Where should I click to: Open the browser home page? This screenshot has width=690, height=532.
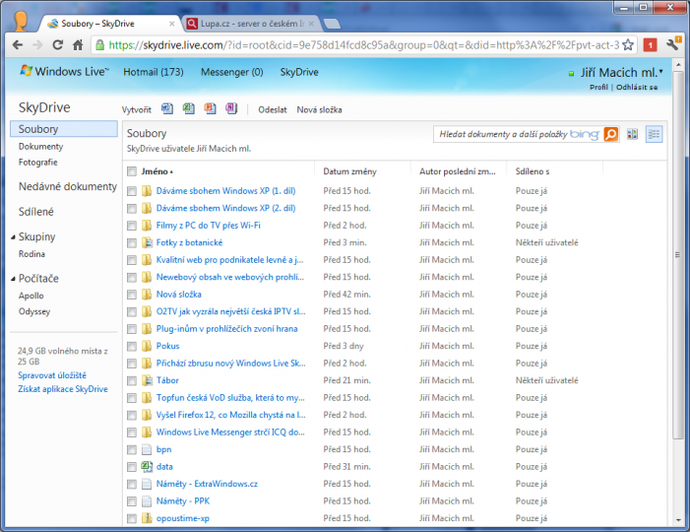point(78,45)
